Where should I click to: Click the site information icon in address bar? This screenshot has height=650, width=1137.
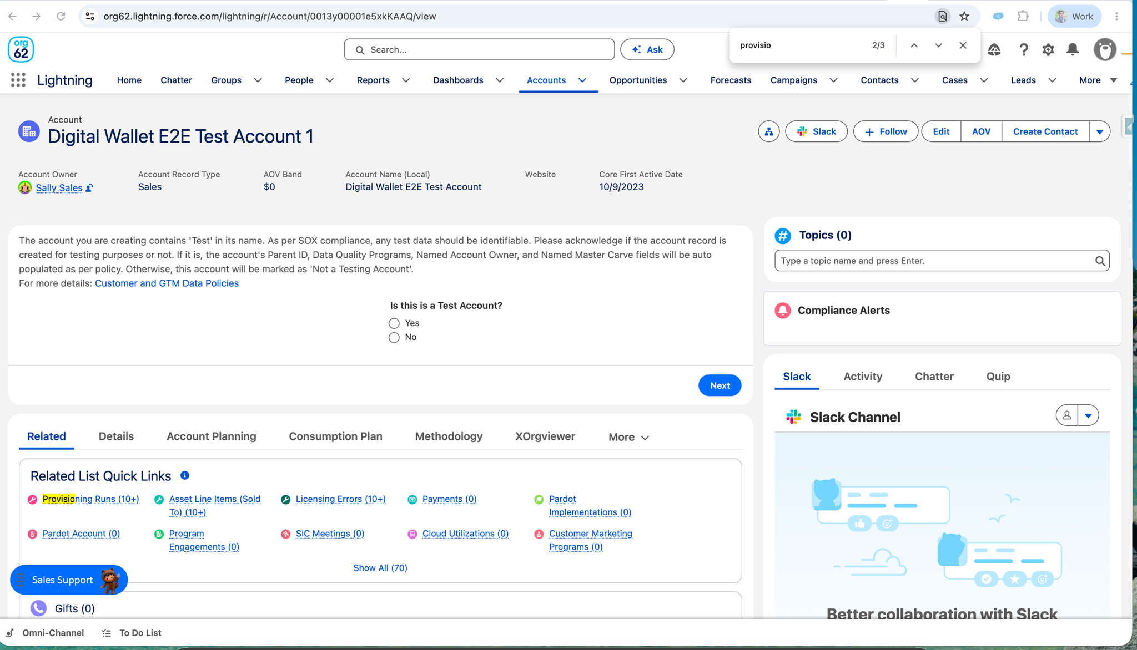coord(90,16)
